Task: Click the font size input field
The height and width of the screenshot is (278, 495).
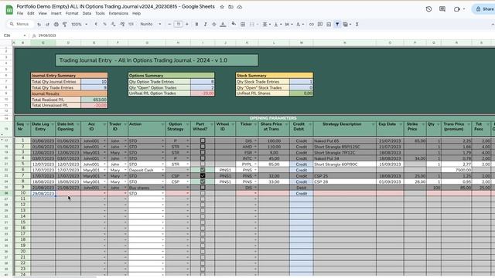Action: (x=179, y=24)
